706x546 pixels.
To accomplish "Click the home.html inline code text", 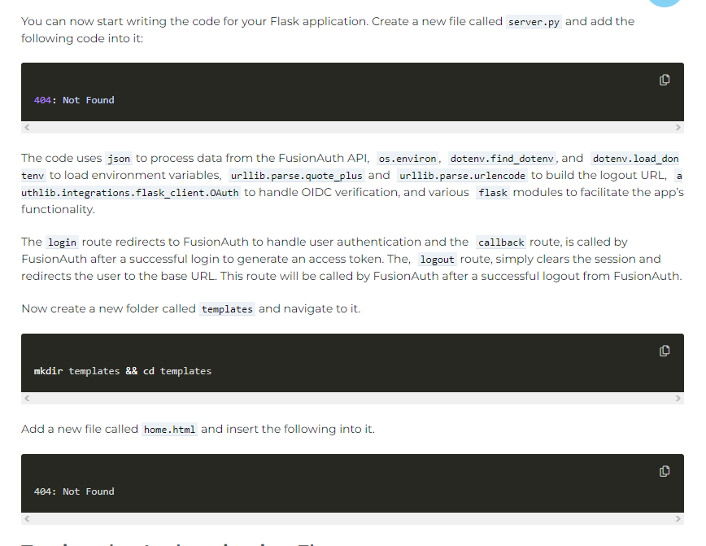I will pyautogui.click(x=169, y=430).
